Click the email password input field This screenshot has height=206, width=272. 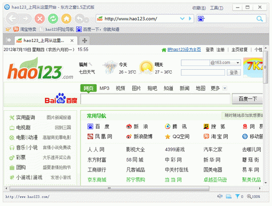click(x=203, y=72)
